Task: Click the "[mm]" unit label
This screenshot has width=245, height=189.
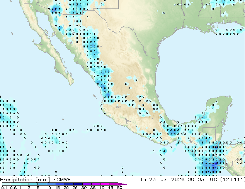Action: tap(43, 180)
